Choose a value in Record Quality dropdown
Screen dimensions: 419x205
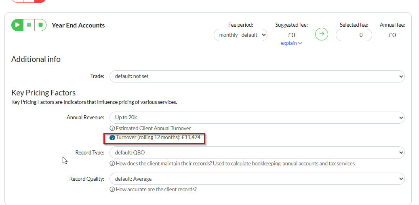point(257,179)
